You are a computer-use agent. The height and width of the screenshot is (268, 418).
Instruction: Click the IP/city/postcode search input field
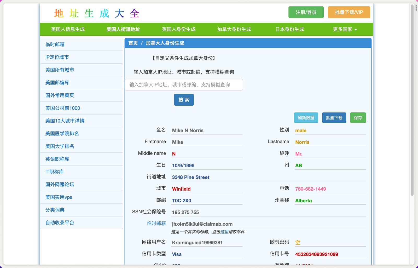click(184, 85)
